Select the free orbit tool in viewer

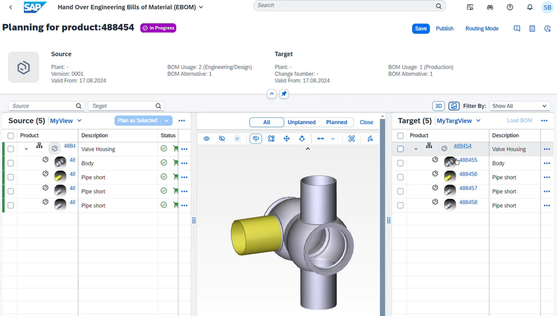click(271, 139)
